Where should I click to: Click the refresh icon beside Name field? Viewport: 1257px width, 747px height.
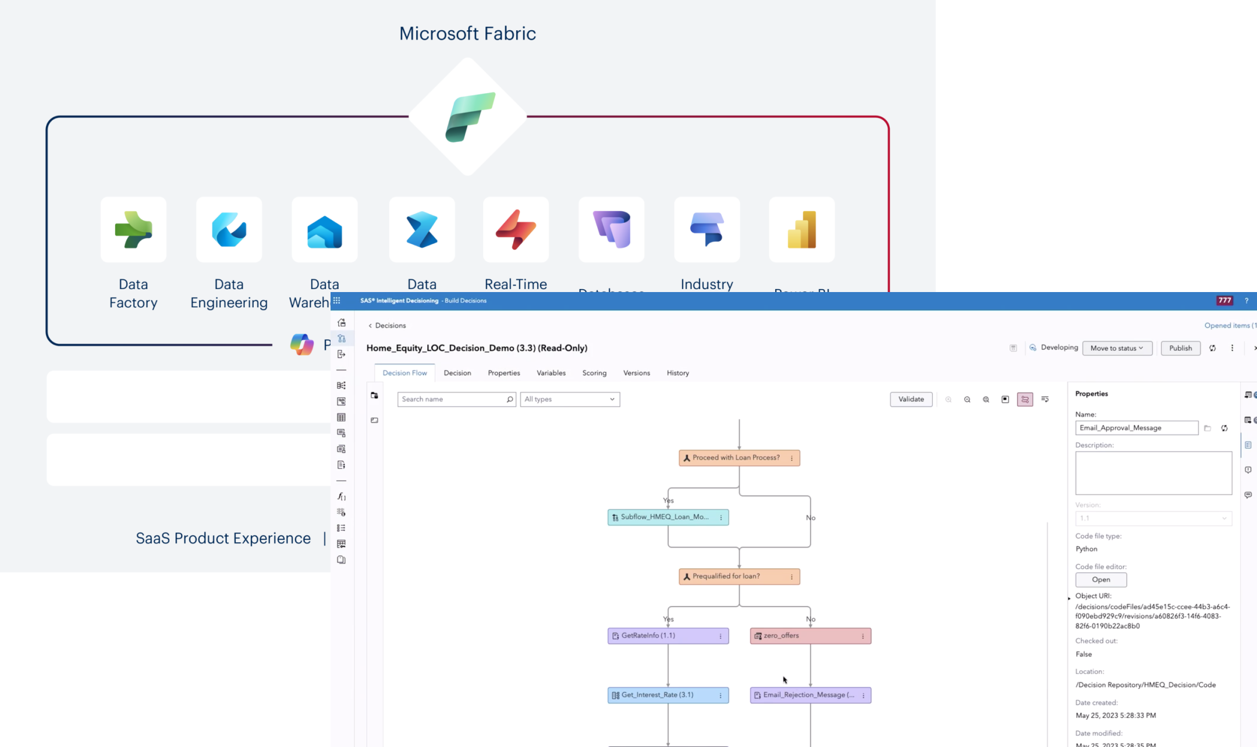tap(1224, 428)
